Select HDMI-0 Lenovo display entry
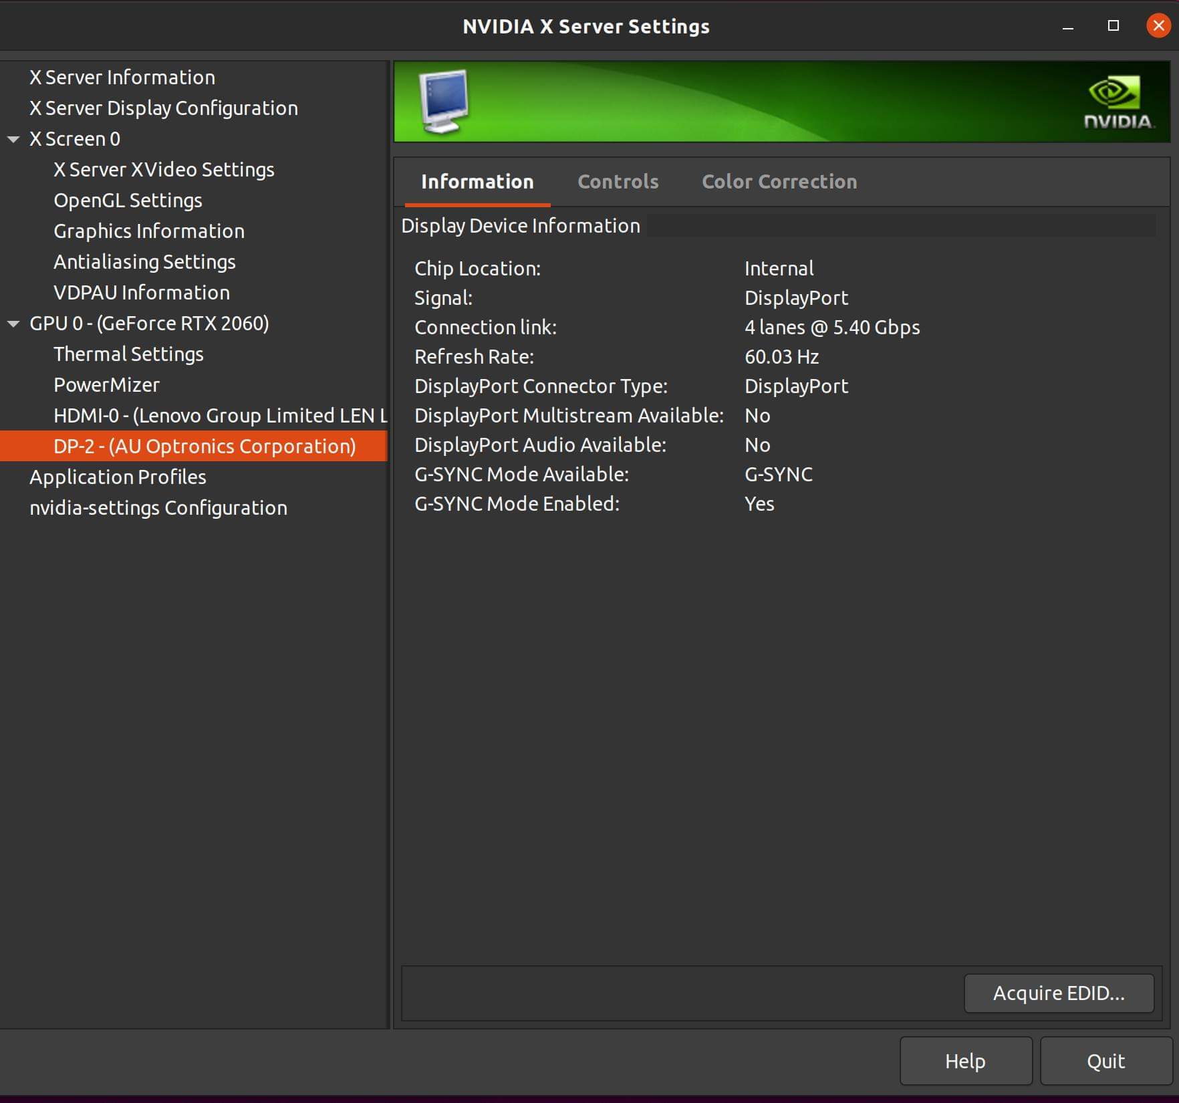1179x1103 pixels. [221, 416]
